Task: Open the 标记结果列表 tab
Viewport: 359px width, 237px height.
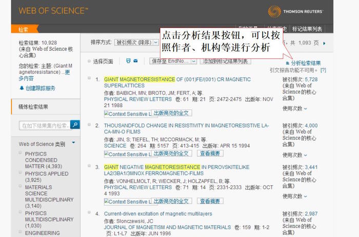Action: pos(307,29)
